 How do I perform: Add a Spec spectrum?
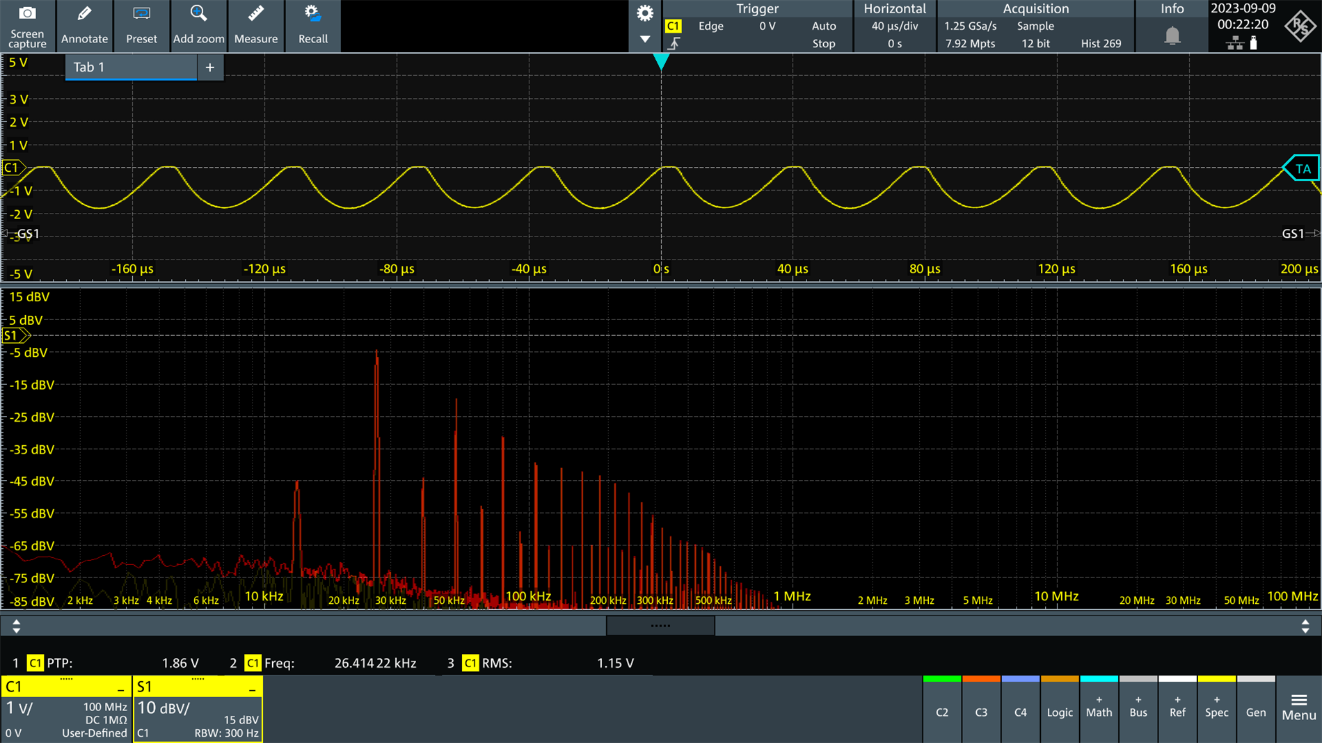point(1216,710)
